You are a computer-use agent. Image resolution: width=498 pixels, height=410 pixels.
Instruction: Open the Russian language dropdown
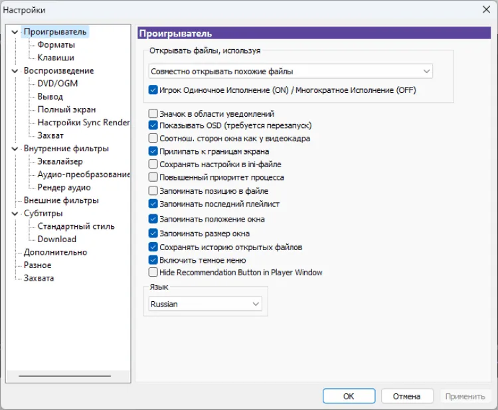[x=205, y=304]
